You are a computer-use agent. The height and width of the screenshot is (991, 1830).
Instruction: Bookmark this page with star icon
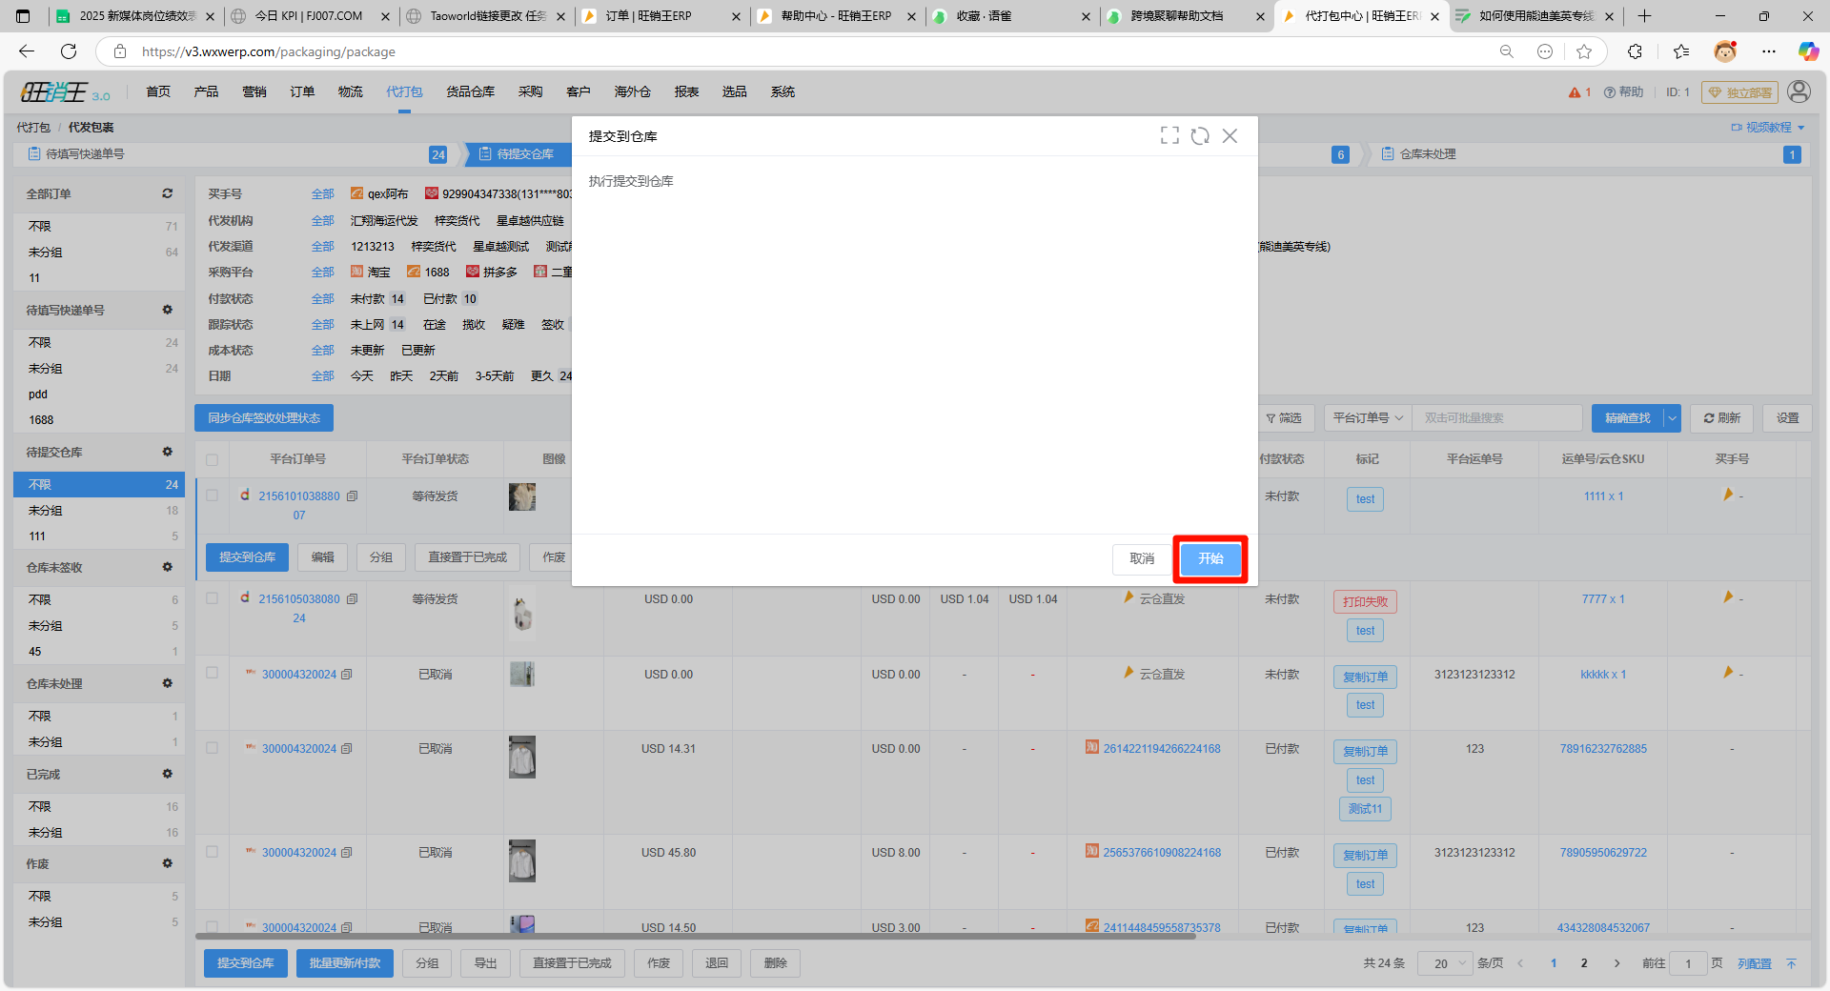click(1584, 51)
